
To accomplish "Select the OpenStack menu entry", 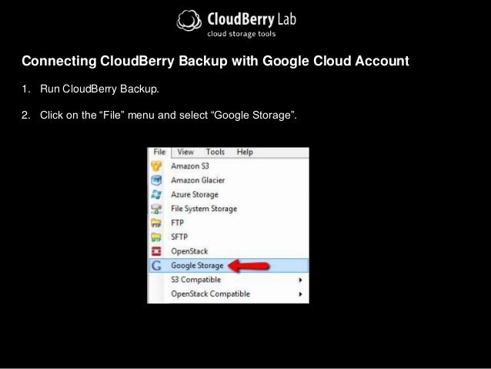I will click(229, 251).
